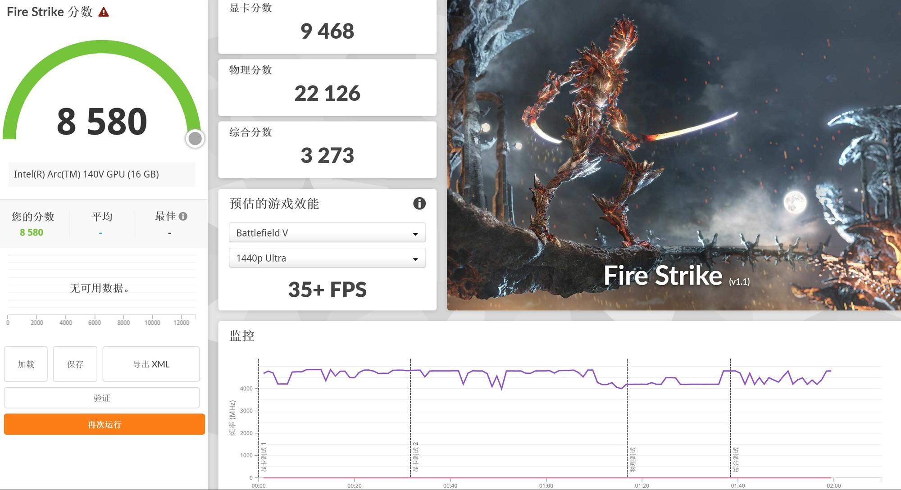The height and width of the screenshot is (490, 901).
Task: Click the 保存 (Save) button
Action: (x=75, y=364)
